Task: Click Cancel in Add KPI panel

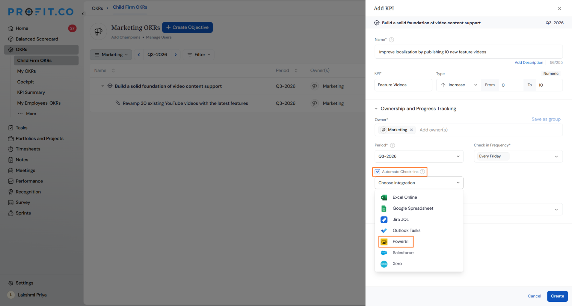Action: 534,296
